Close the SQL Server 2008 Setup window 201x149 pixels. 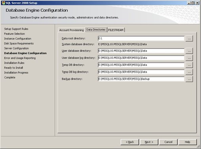pyautogui.click(x=197, y=3)
